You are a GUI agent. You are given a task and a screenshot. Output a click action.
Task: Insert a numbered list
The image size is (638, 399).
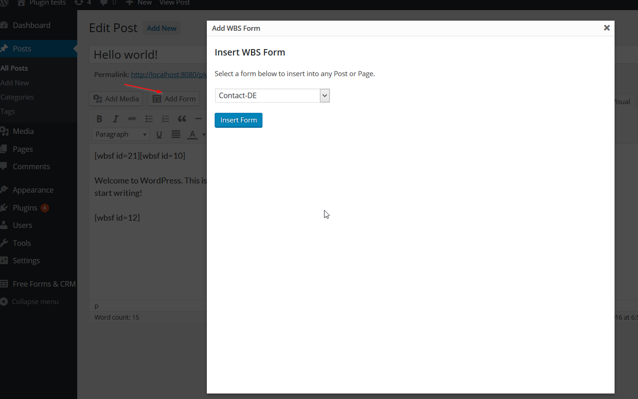tap(165, 119)
